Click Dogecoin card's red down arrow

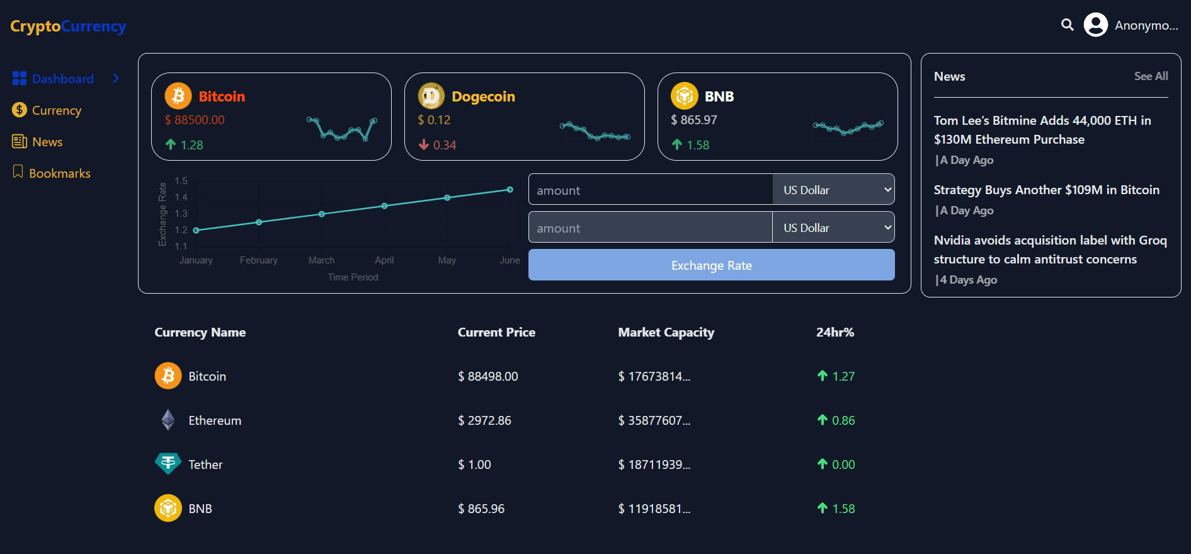tap(424, 144)
